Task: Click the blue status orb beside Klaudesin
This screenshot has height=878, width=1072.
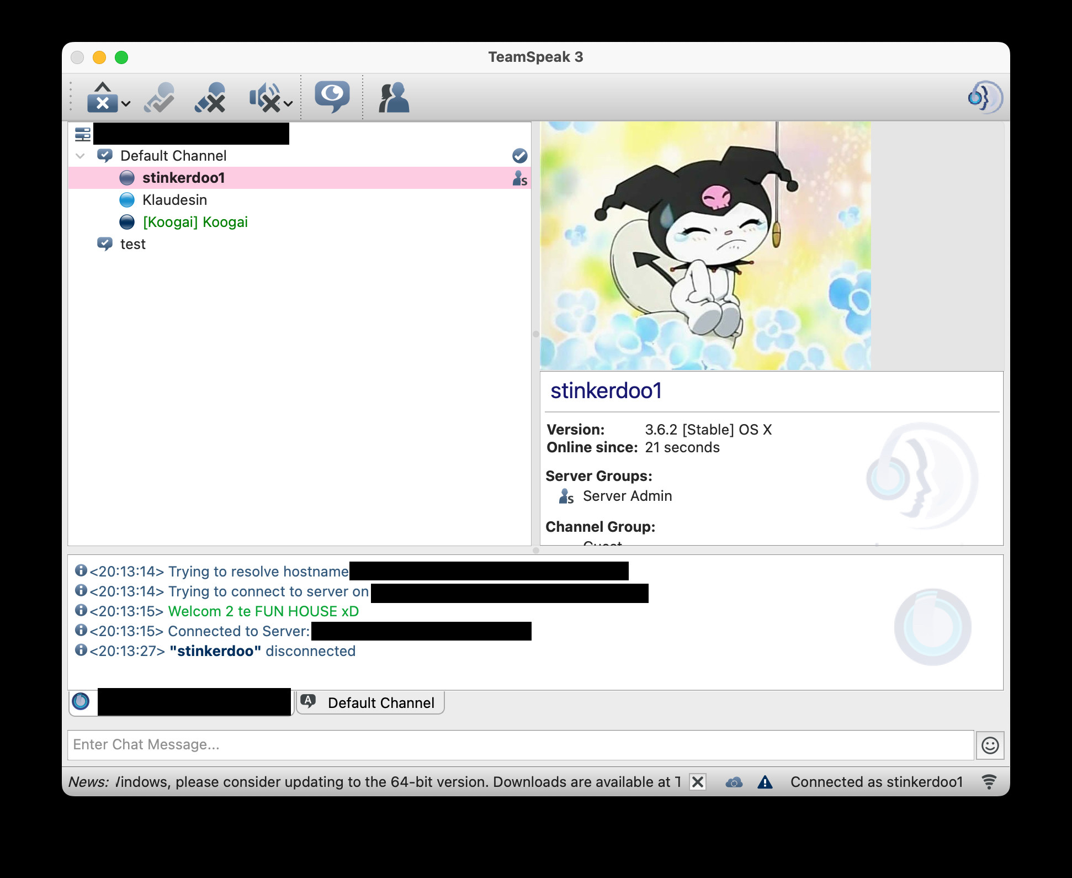Action: pos(127,200)
